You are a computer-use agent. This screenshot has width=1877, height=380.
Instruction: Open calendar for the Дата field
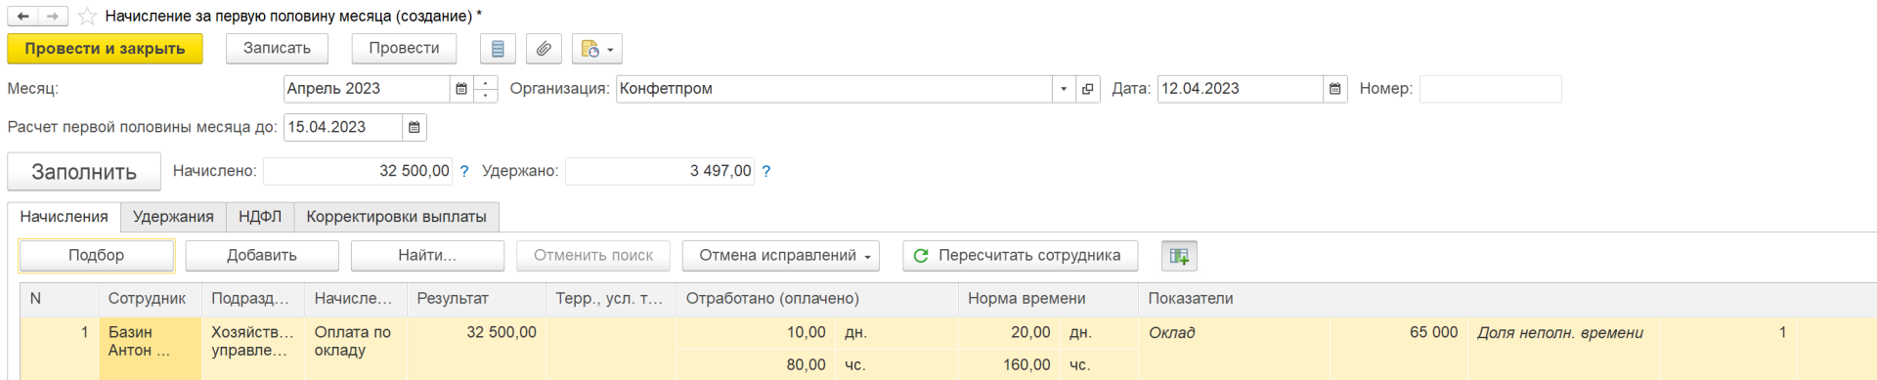(x=1335, y=89)
